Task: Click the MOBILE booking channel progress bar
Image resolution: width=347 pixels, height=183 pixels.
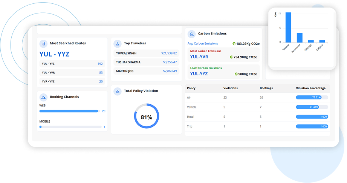Action: [x=70, y=127]
